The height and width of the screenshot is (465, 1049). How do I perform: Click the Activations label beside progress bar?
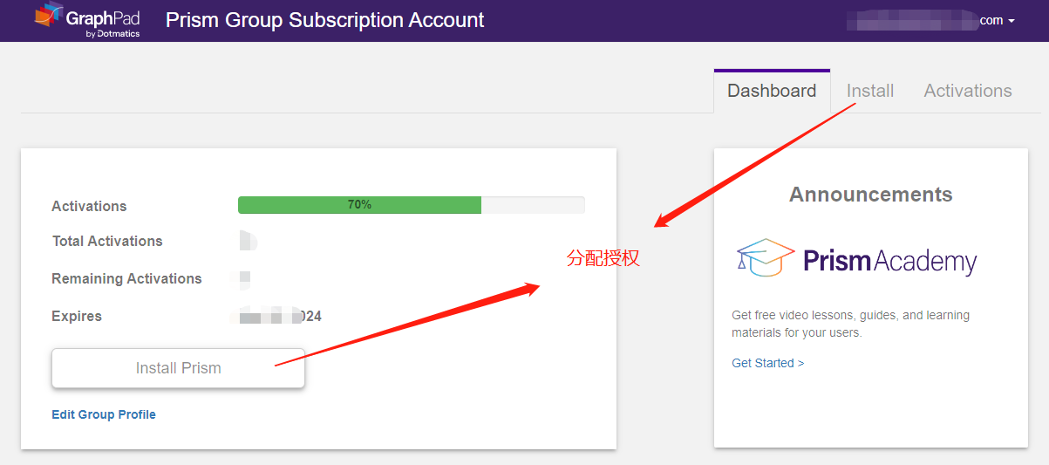coord(89,206)
